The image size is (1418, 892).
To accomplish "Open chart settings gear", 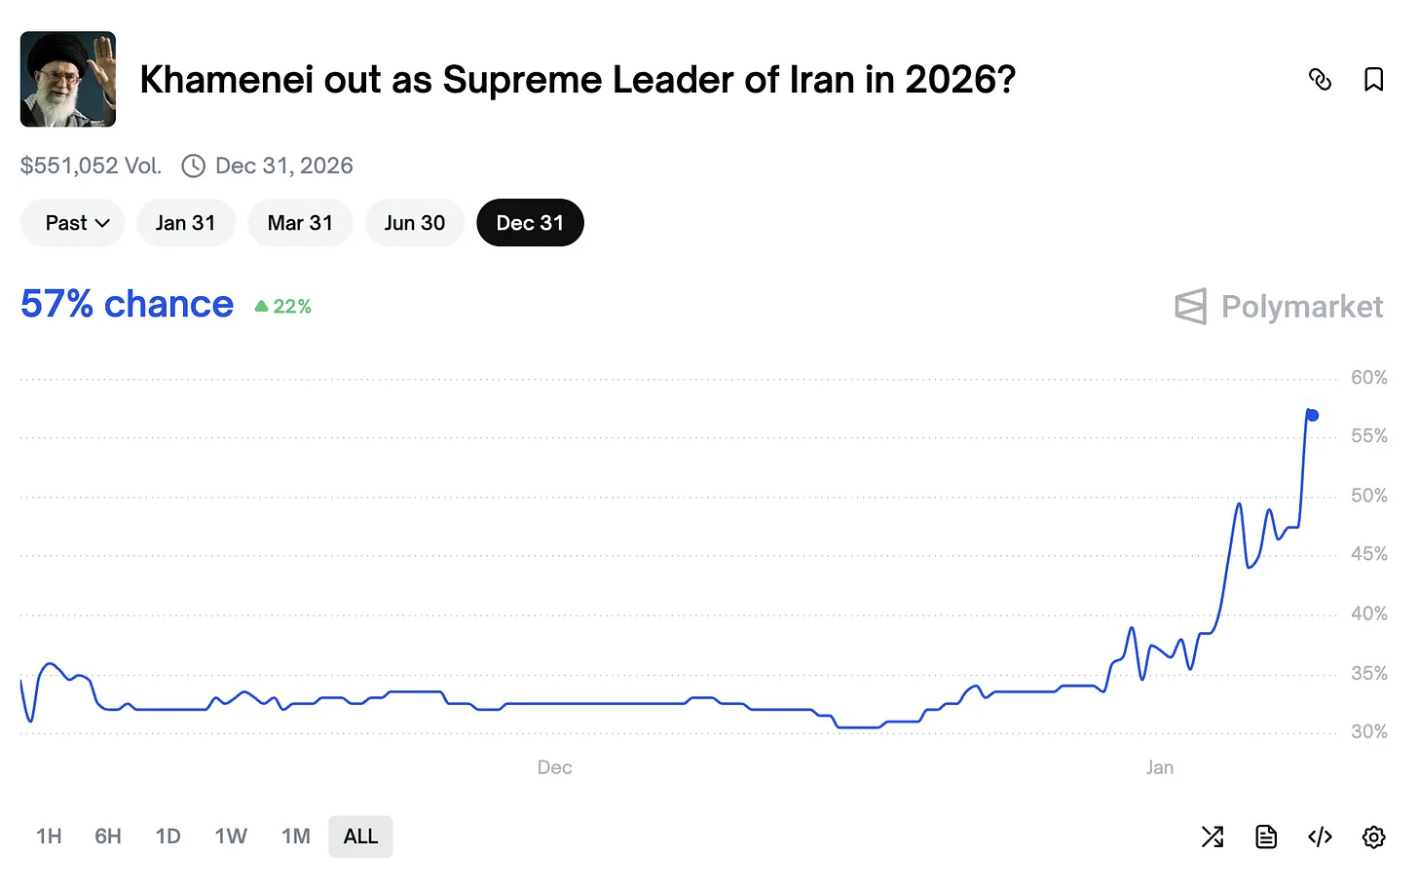I will 1373,836.
